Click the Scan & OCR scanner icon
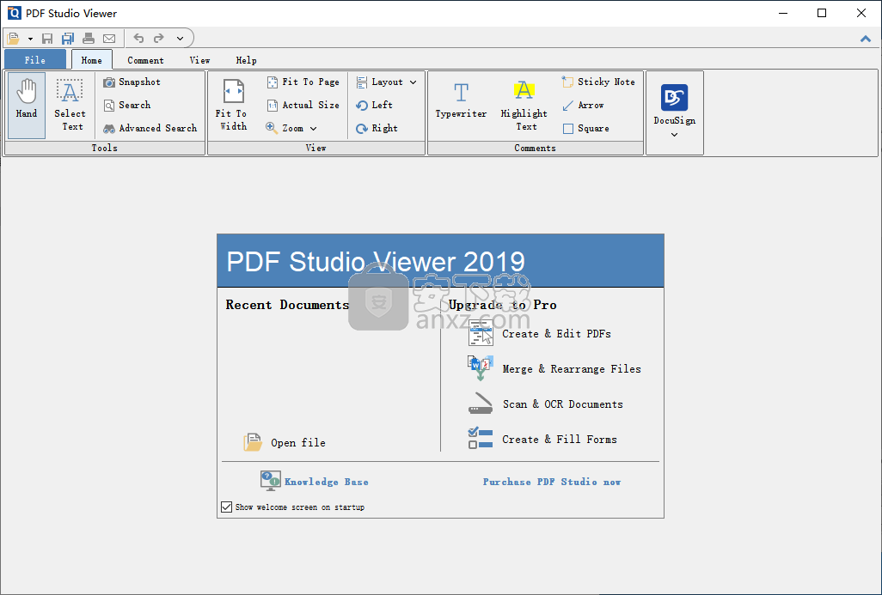882x595 pixels. (x=481, y=404)
